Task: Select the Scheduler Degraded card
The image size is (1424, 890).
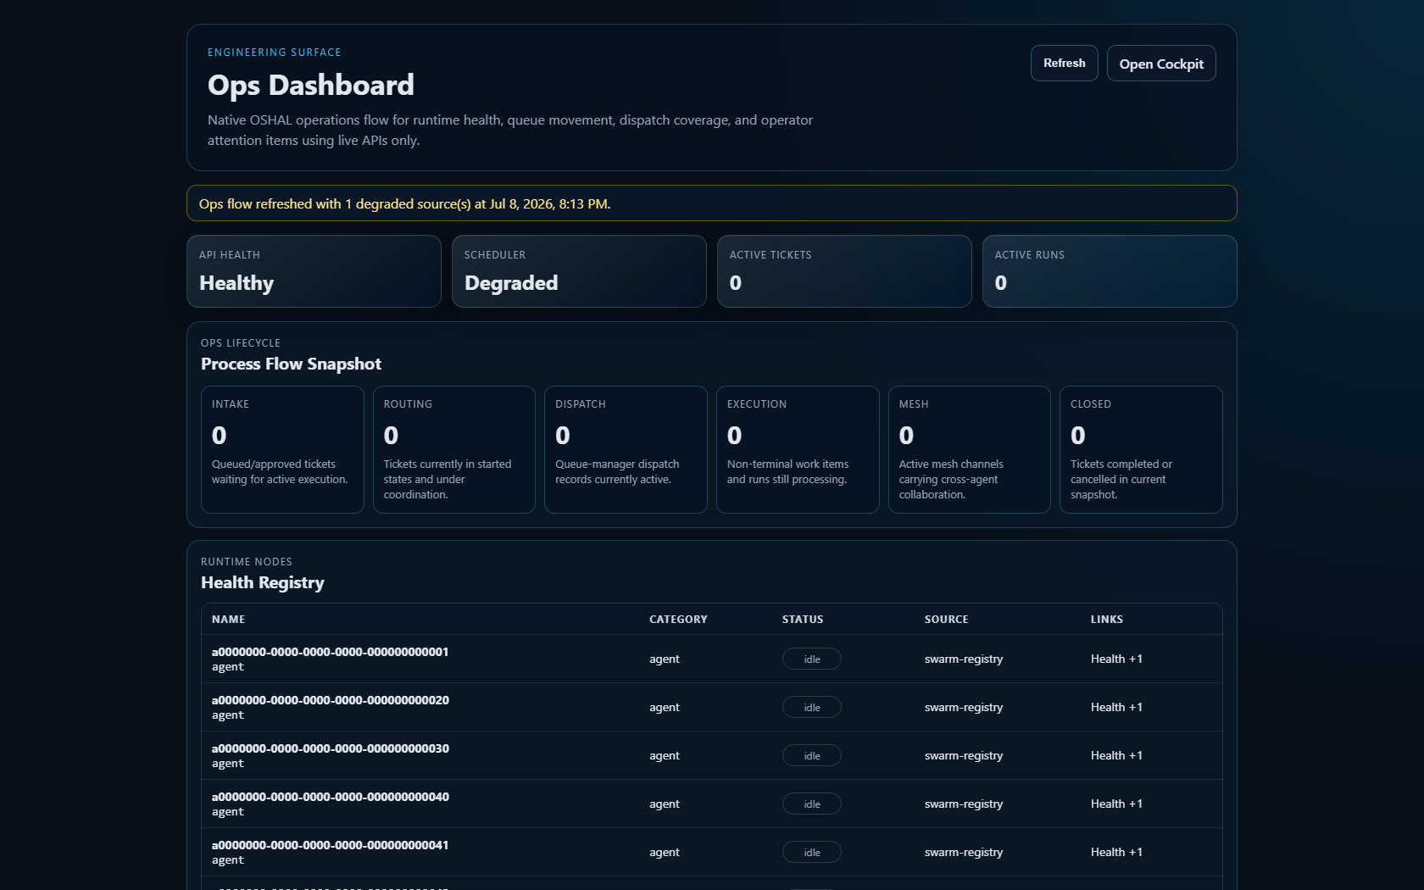Action: tap(579, 271)
